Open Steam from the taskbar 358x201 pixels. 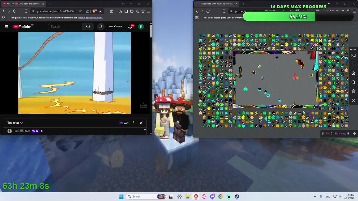coord(237,197)
